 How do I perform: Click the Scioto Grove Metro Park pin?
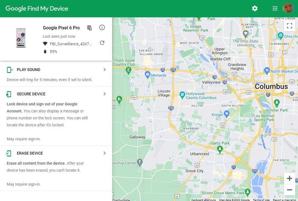pos(247,192)
